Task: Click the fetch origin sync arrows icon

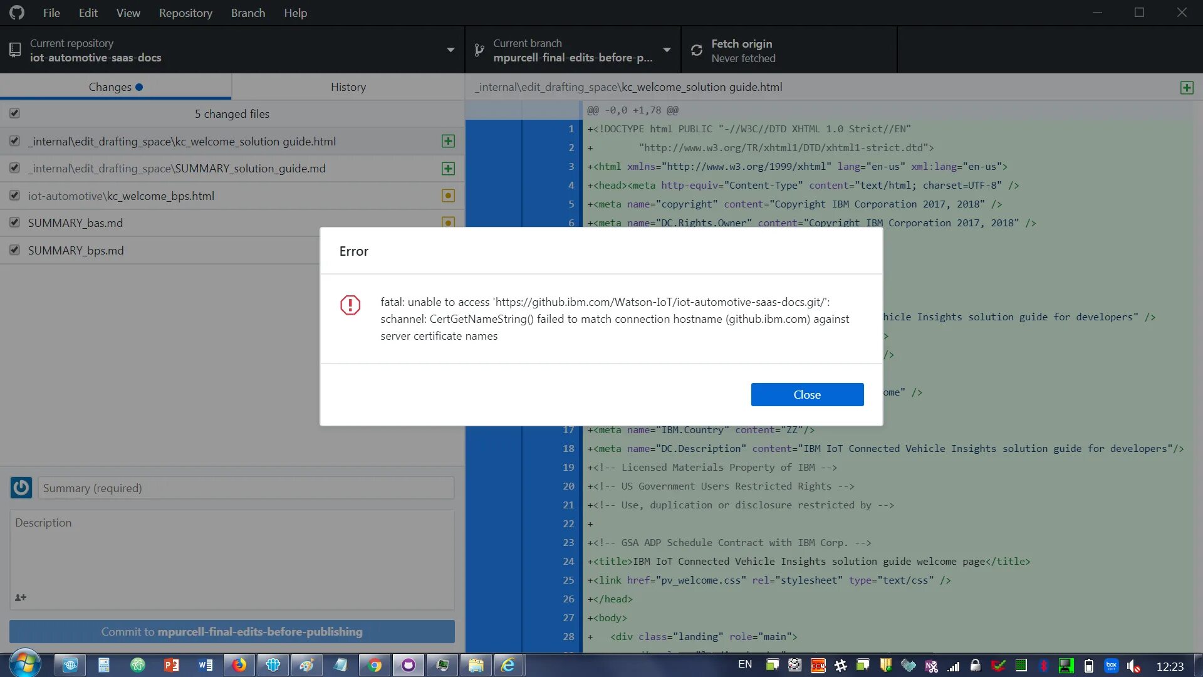Action: pos(696,50)
